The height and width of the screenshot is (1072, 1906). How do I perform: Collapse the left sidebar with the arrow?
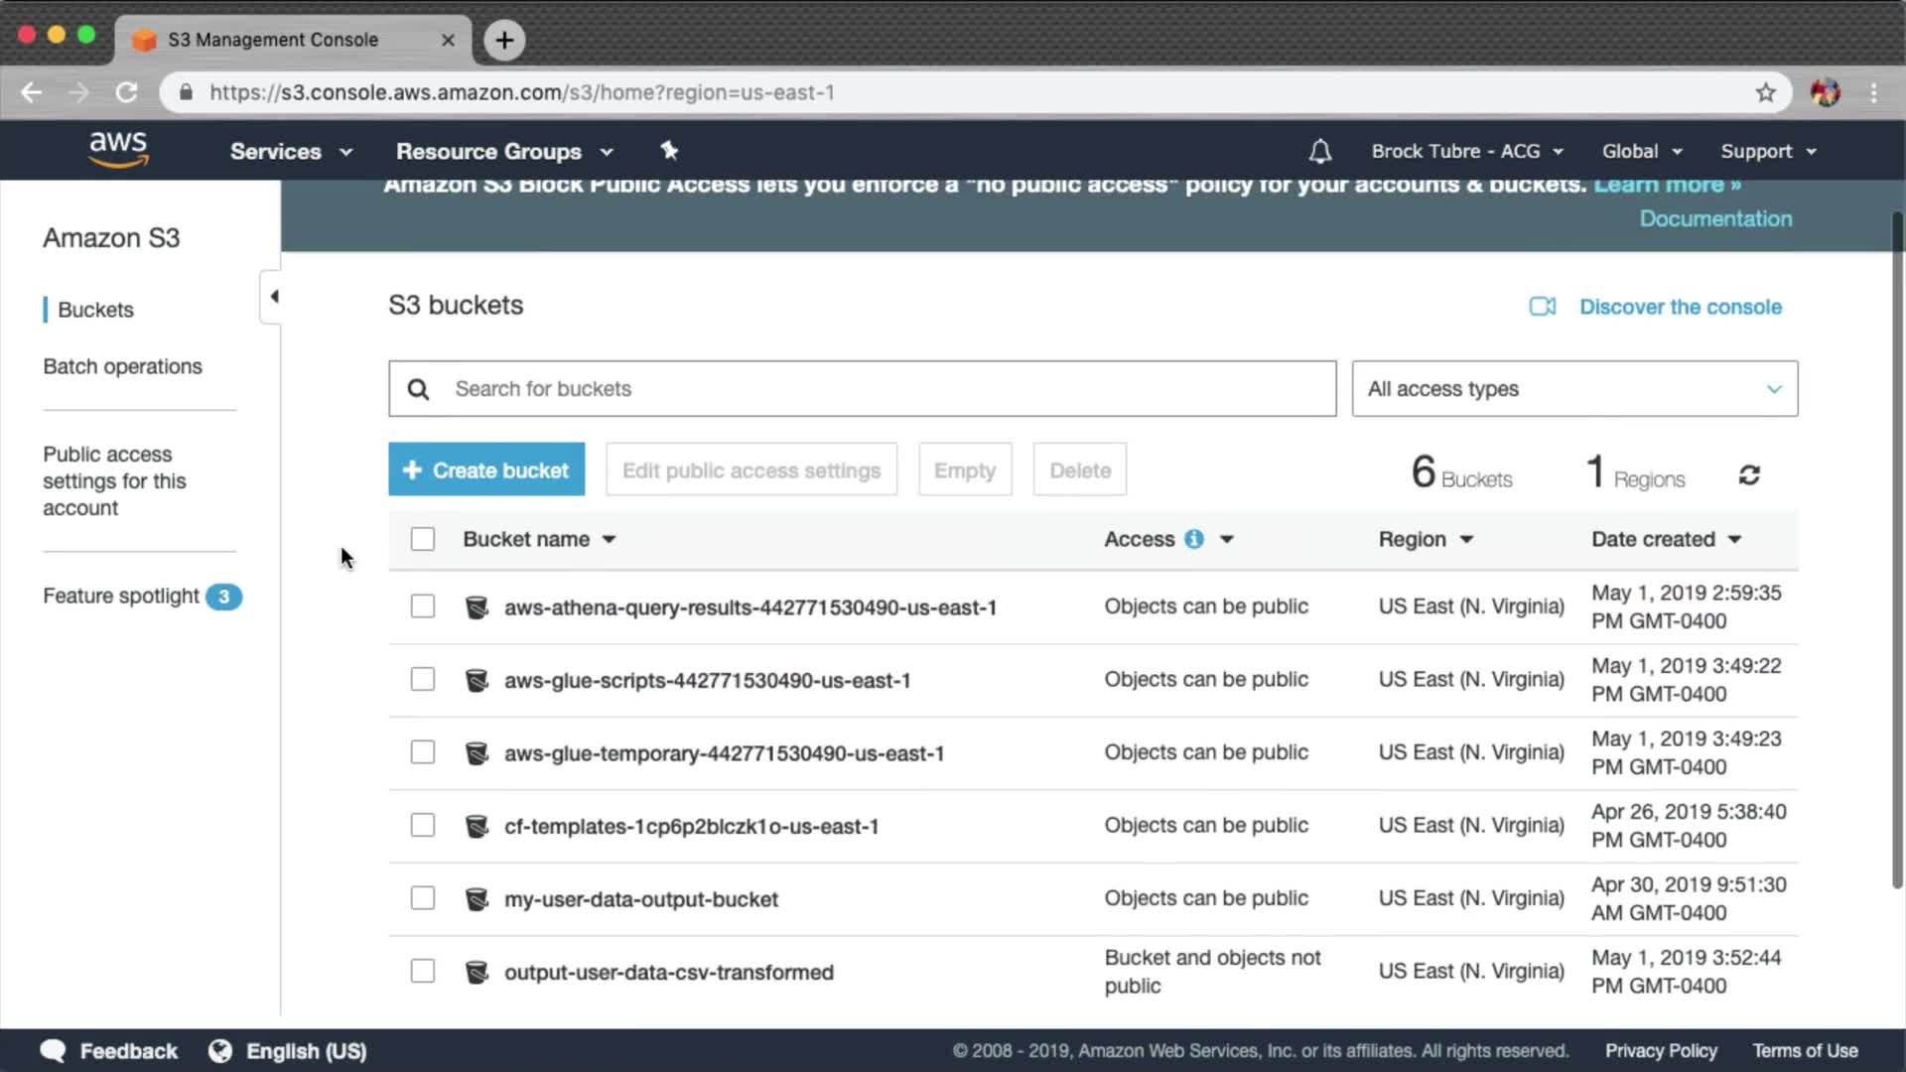273,296
